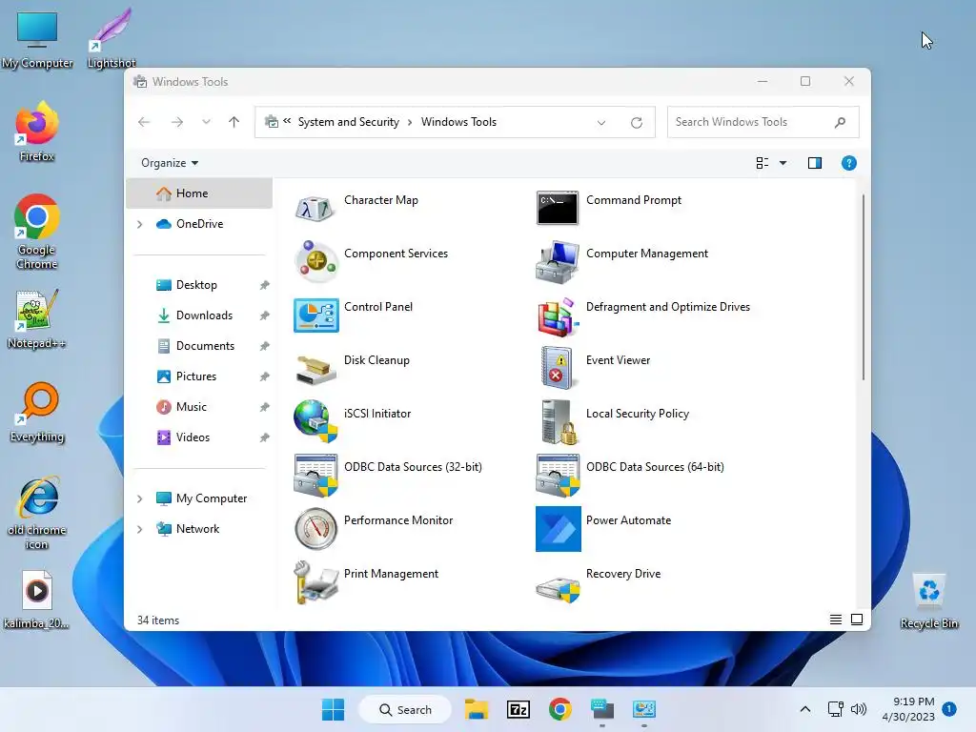Switch to large icons view in status bar
The width and height of the screenshot is (976, 732).
[857, 620]
